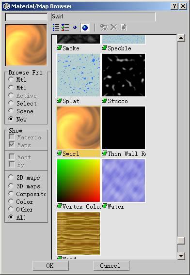Image resolution: width=190 pixels, height=275 pixels.
Task: Click the Speckle label text
Action: [119, 48]
